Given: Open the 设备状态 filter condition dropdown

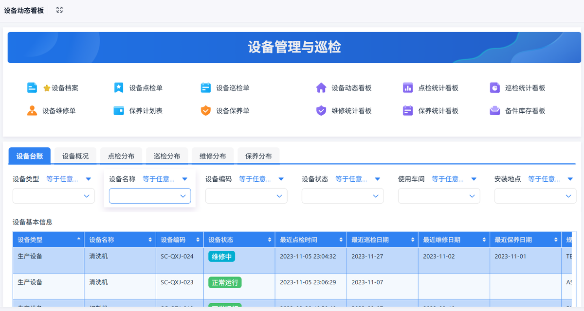Looking at the screenshot, I should (357, 179).
